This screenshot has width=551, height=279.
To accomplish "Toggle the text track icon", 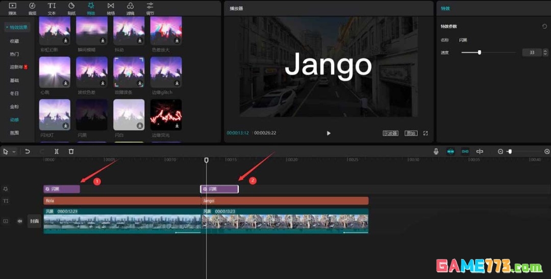I will click(6, 201).
